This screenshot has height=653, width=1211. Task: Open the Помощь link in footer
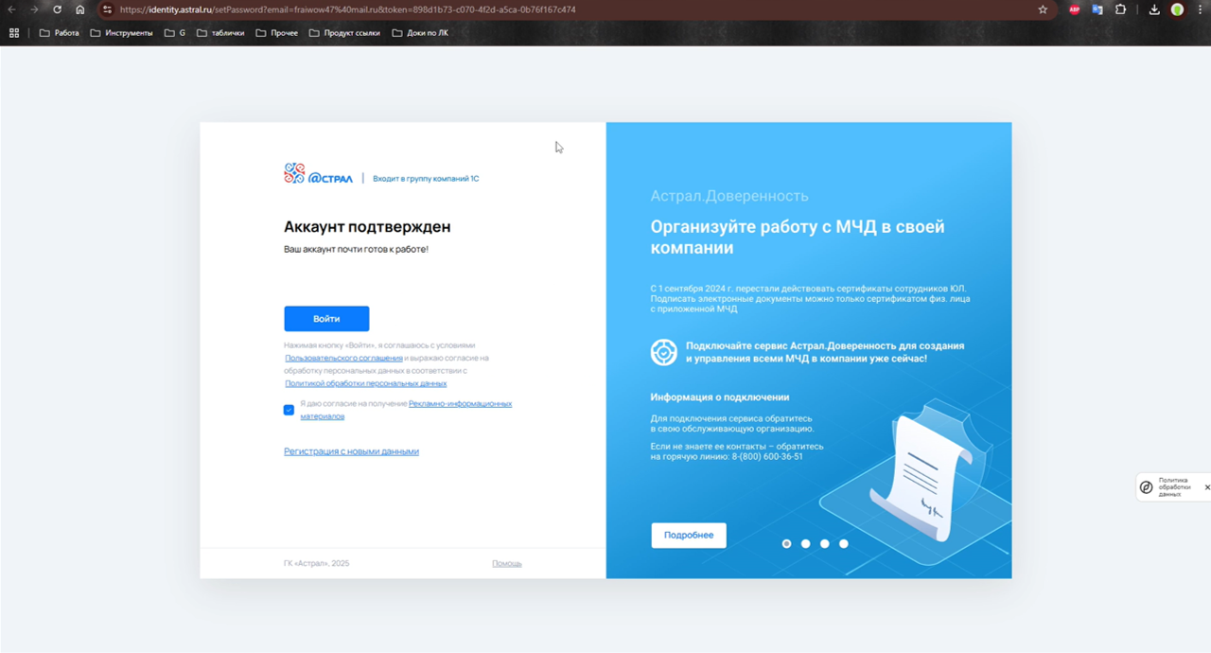click(507, 564)
